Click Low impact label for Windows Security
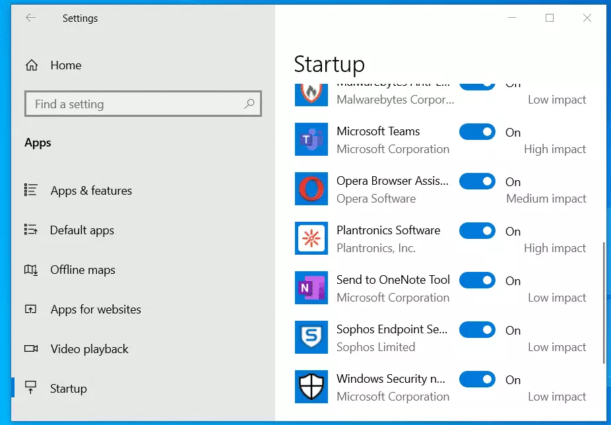The width and height of the screenshot is (611, 425). pyautogui.click(x=557, y=397)
